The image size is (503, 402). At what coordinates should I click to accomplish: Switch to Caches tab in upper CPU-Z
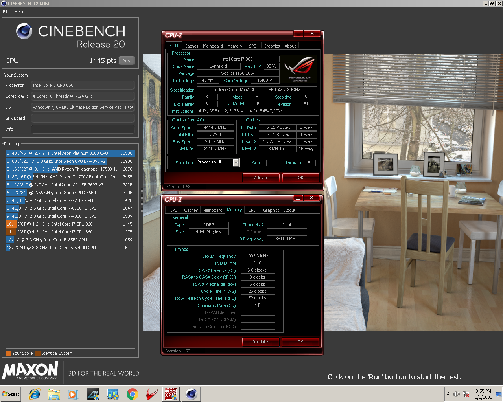(192, 46)
